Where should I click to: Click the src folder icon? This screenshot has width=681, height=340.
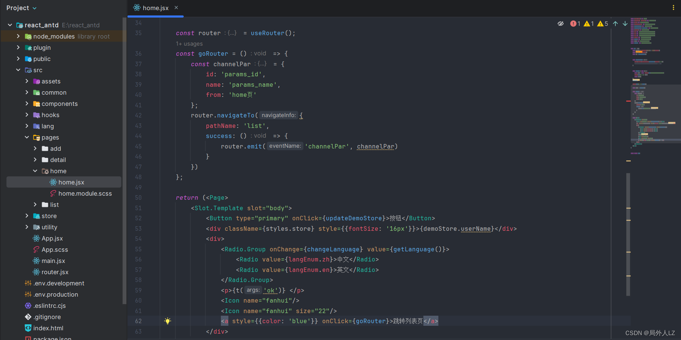28,70
